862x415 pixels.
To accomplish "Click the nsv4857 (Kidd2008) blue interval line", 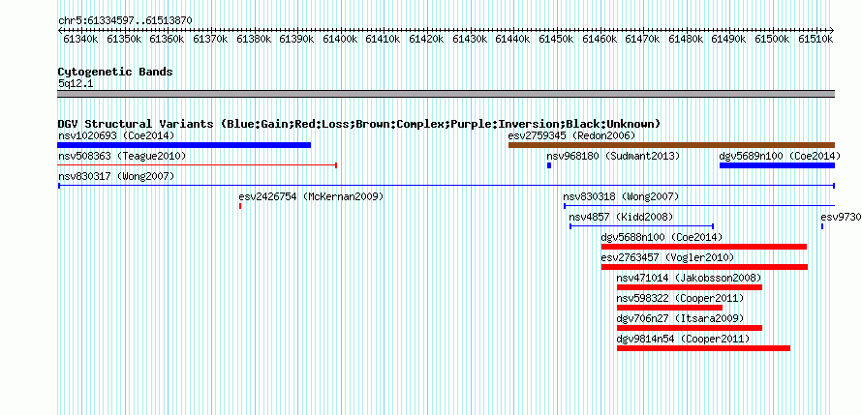I will coord(641,226).
